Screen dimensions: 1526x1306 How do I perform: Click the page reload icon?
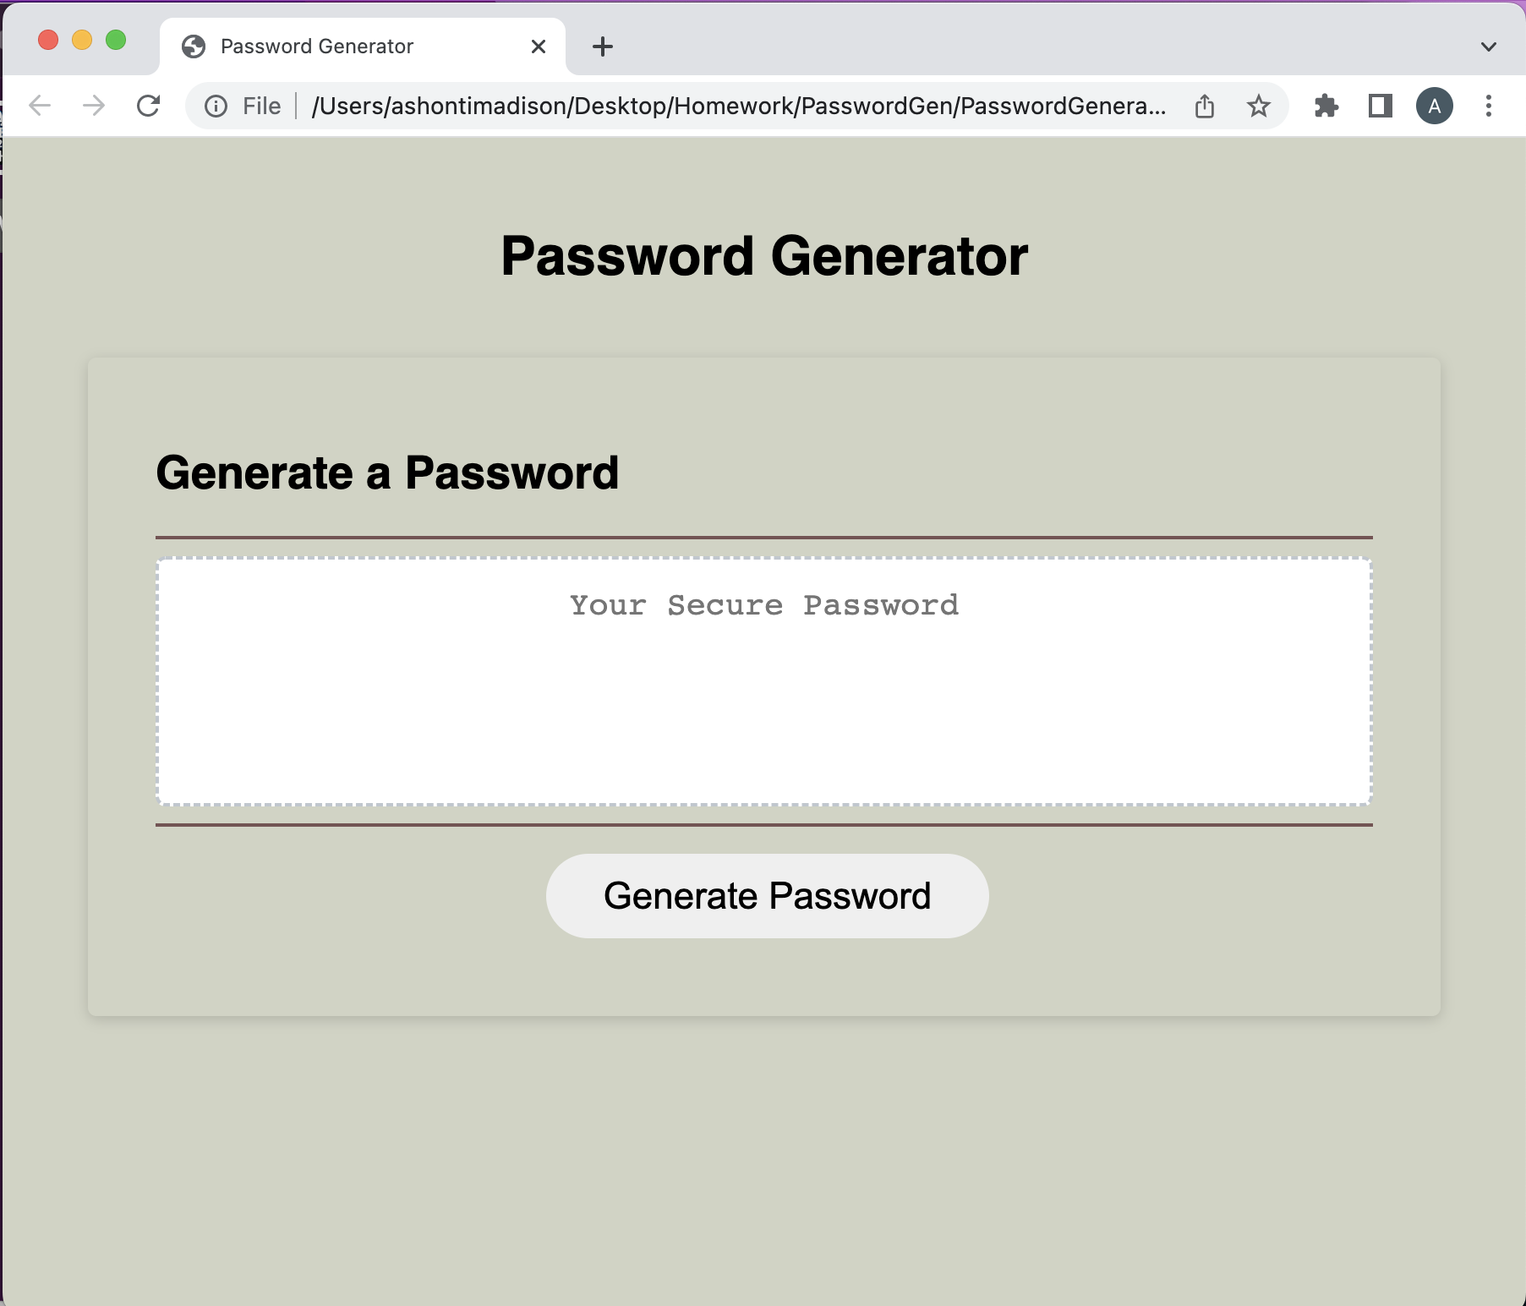[149, 105]
